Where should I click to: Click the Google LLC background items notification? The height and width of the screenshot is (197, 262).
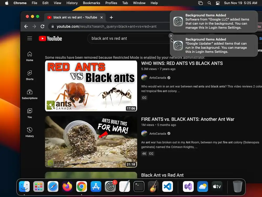[x=214, y=22]
